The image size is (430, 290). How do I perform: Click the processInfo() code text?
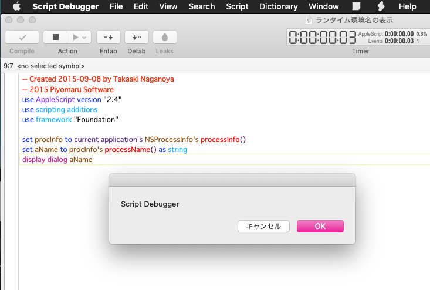point(223,139)
